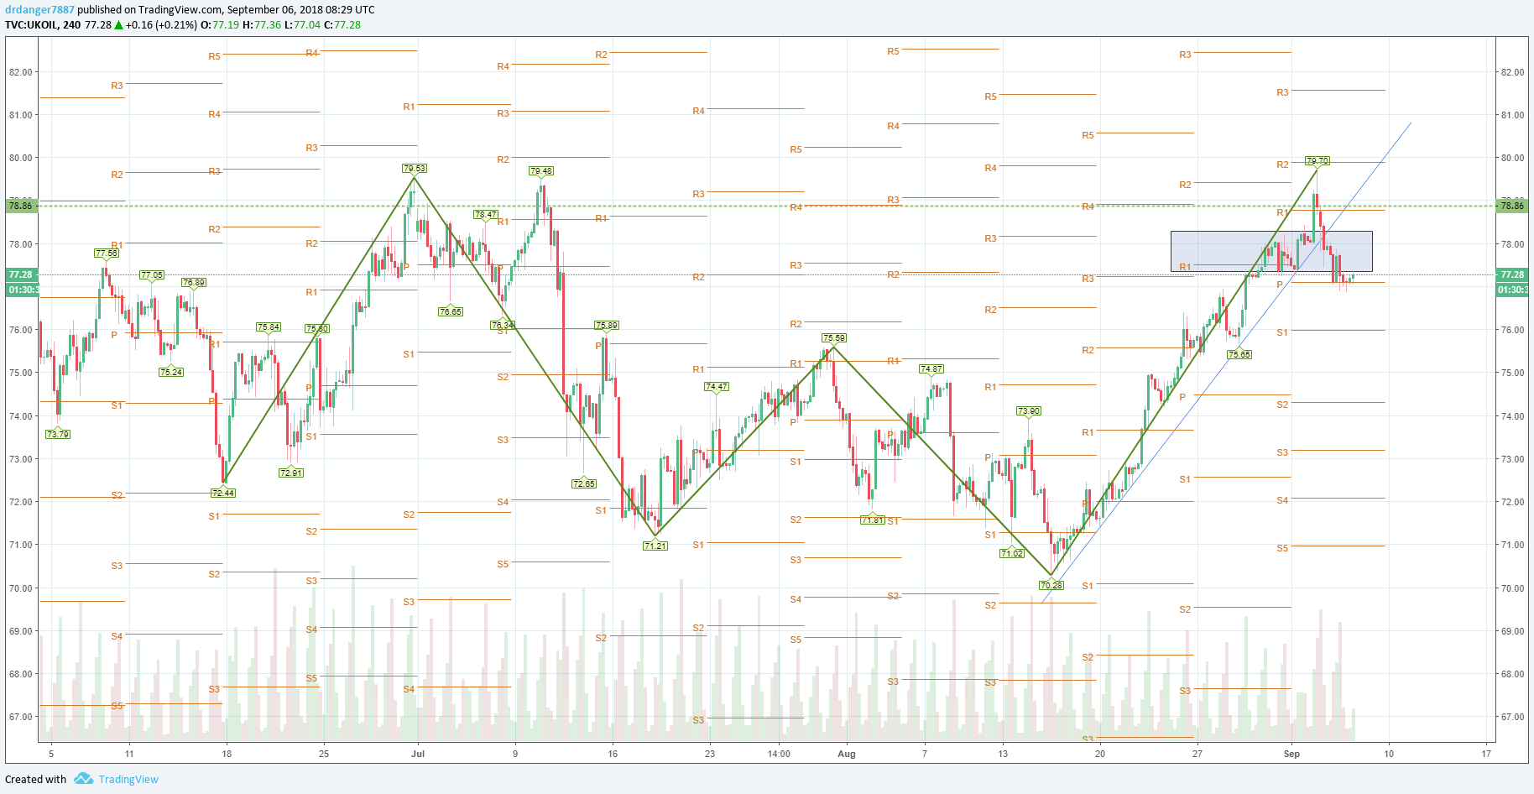1534x794 pixels.
Task: Select the close value C:77.28
Action: click(342, 25)
